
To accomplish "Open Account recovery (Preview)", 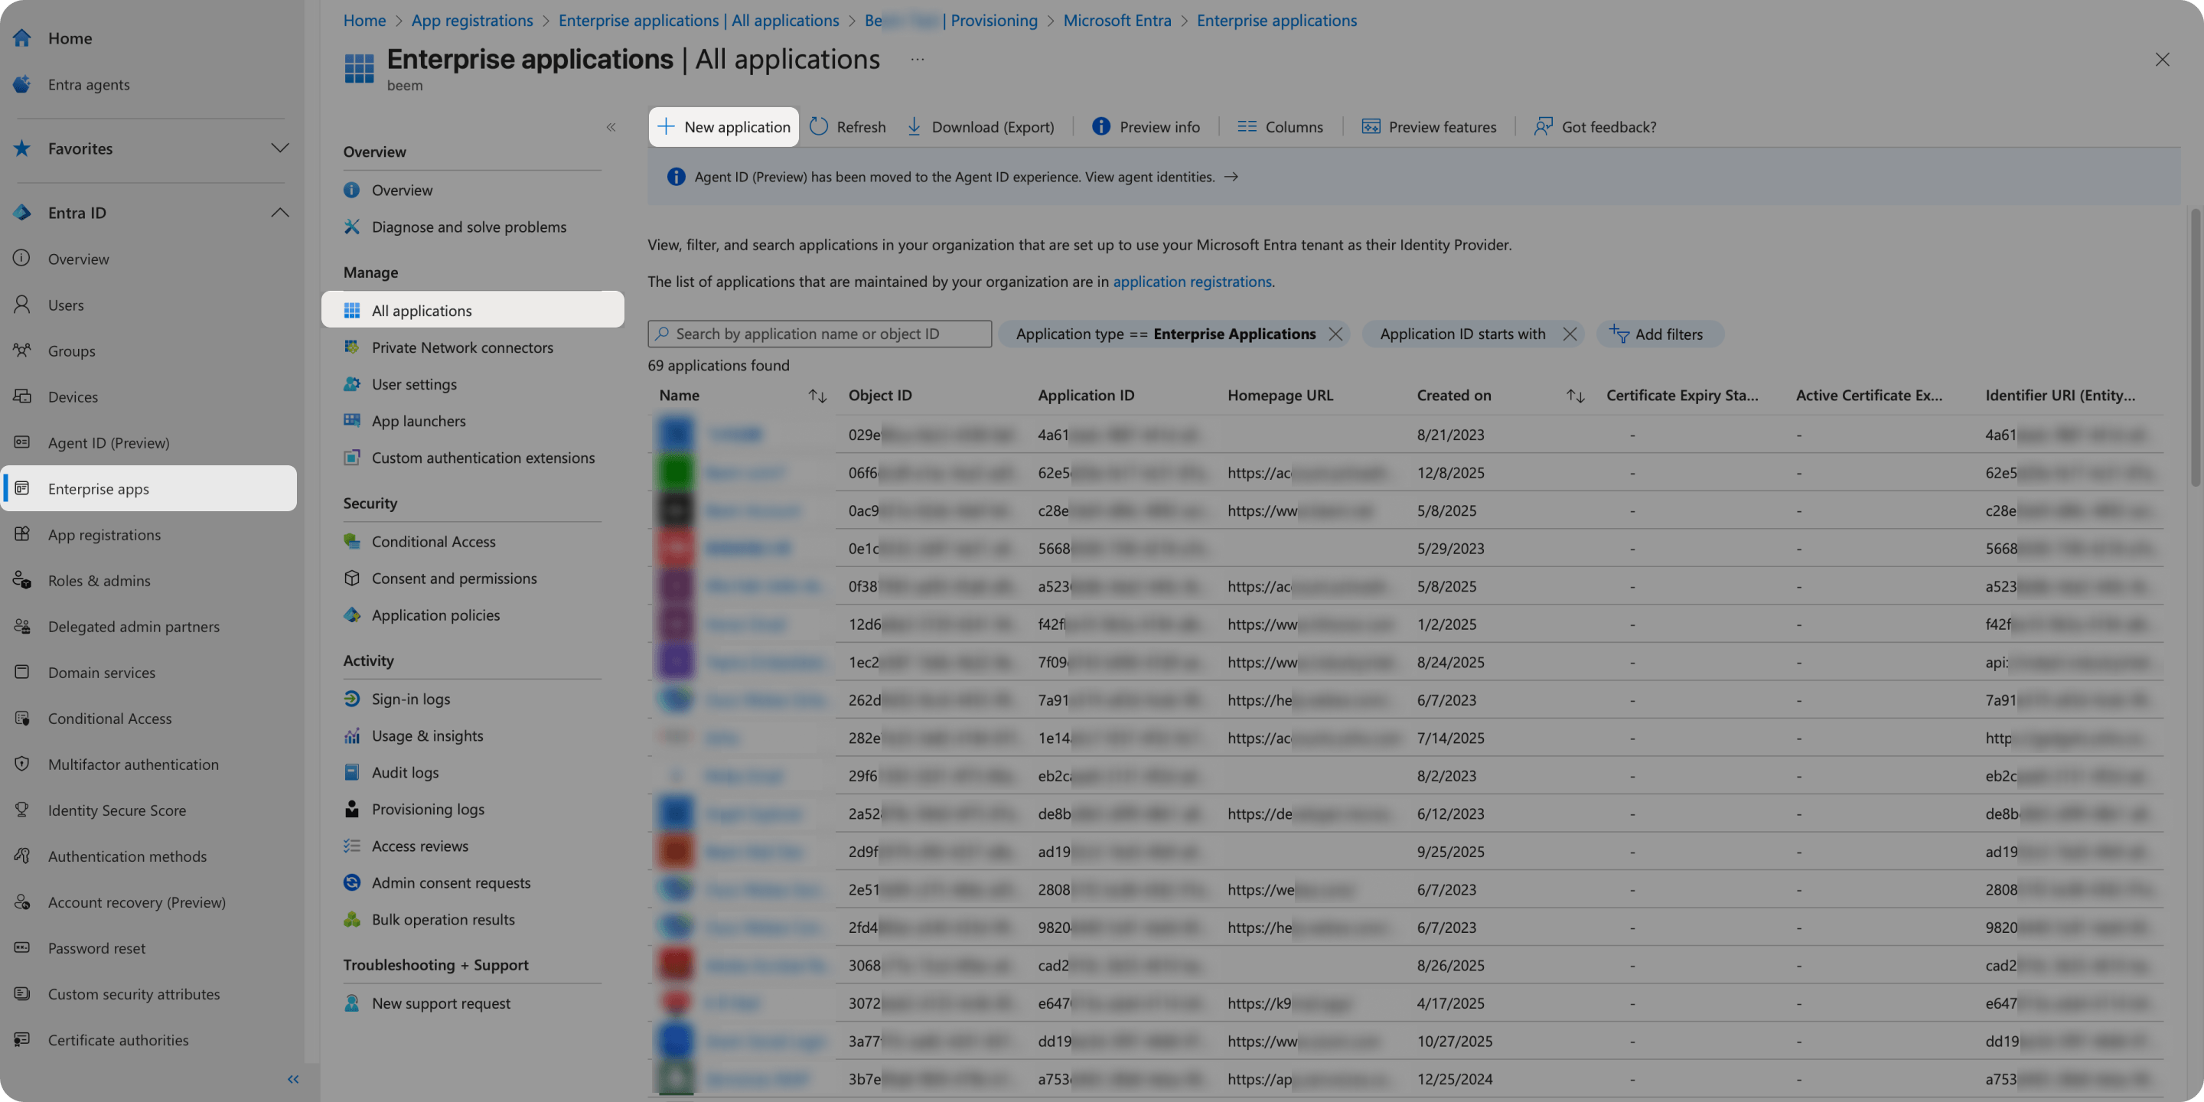I will pos(137,901).
